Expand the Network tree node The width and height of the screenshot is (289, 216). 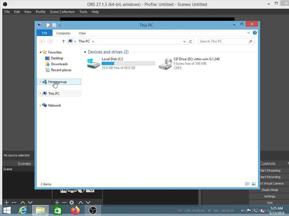40,105
